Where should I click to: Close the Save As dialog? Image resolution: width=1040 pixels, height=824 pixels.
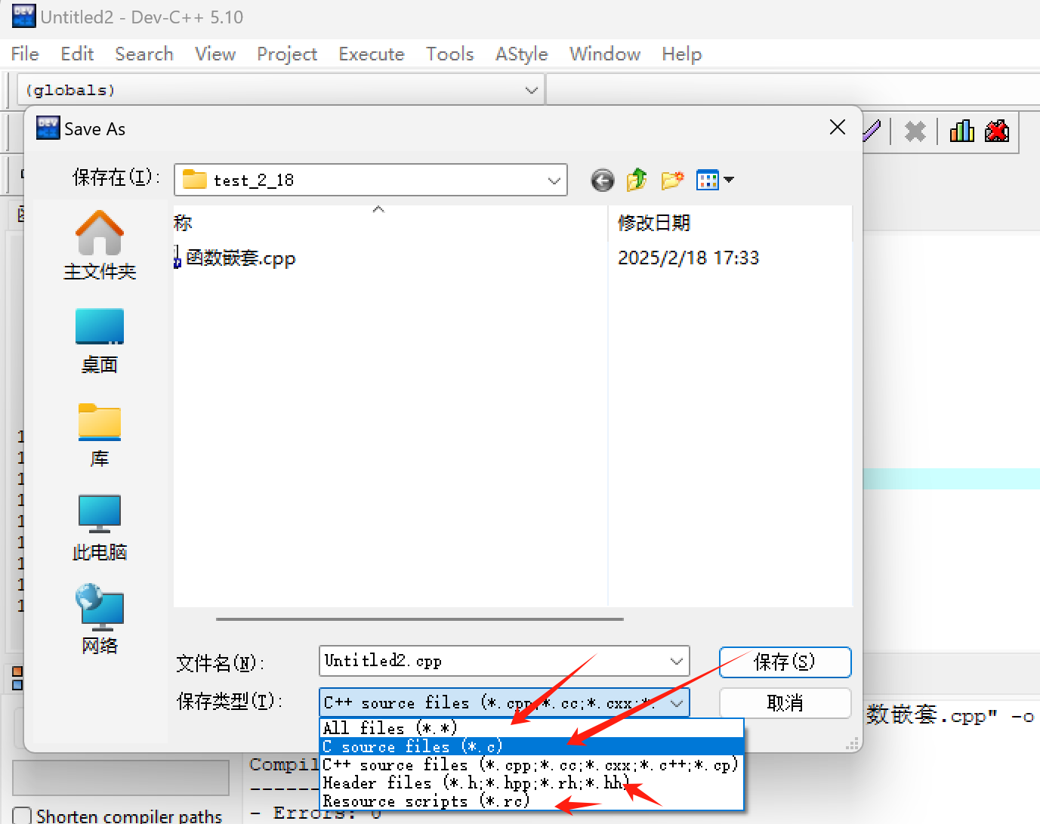tap(837, 128)
